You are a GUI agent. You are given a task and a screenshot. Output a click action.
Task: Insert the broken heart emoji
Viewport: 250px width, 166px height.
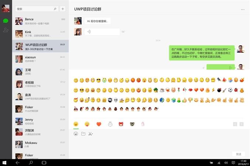[x=202, y=90]
